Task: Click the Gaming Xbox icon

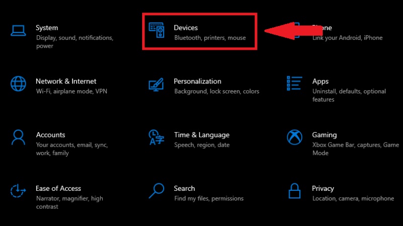Action: pos(294,137)
